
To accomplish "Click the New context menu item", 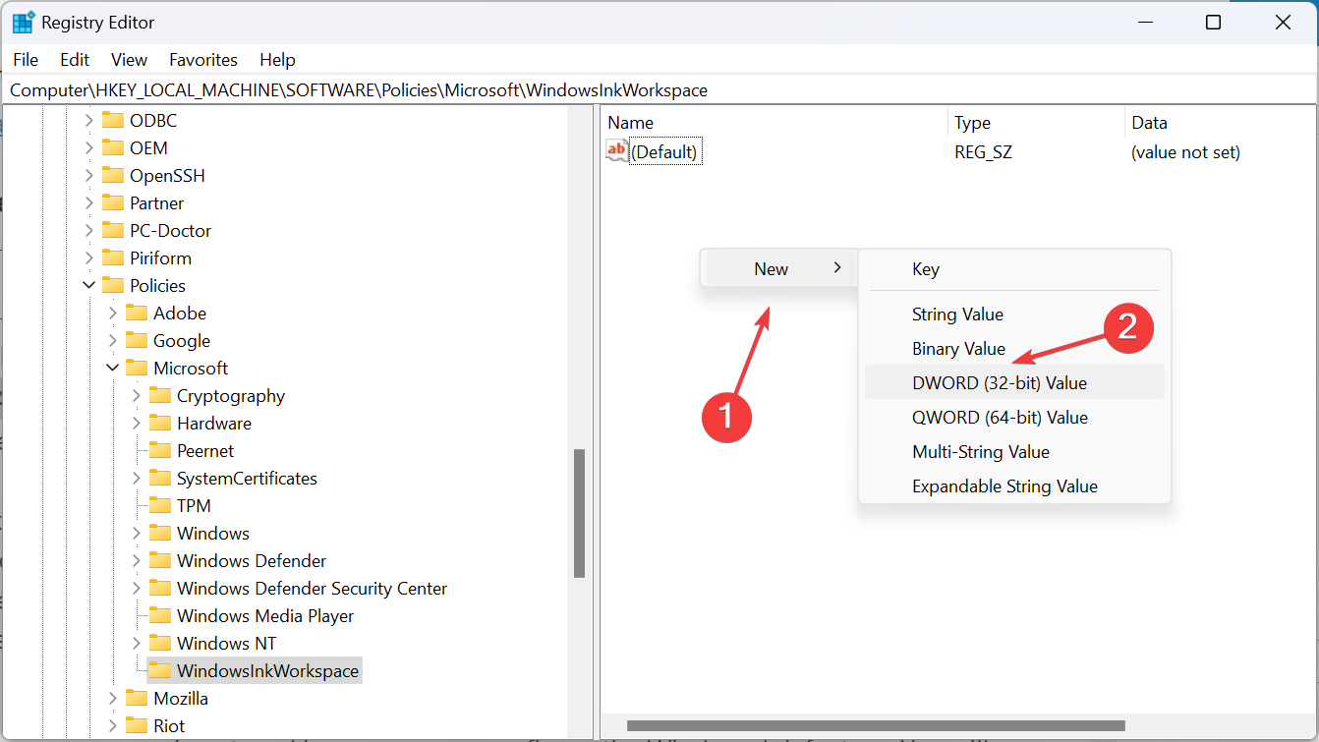I will click(778, 268).
